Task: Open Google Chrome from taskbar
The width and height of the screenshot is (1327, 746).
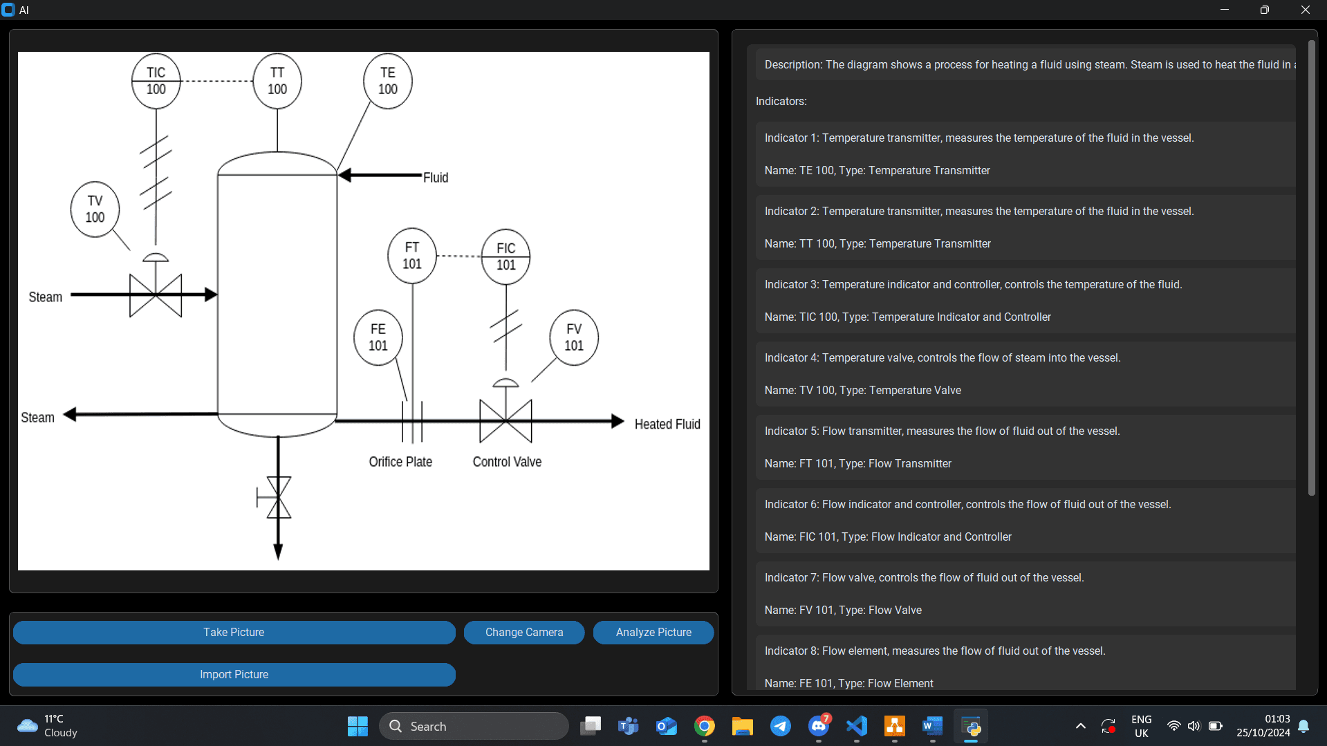Action: click(705, 726)
